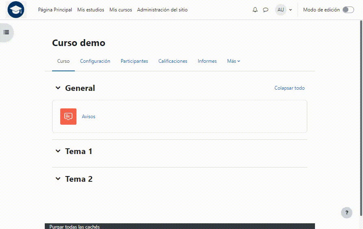Click Purgar todas las cachés
The image size is (363, 229).
click(x=74, y=227)
